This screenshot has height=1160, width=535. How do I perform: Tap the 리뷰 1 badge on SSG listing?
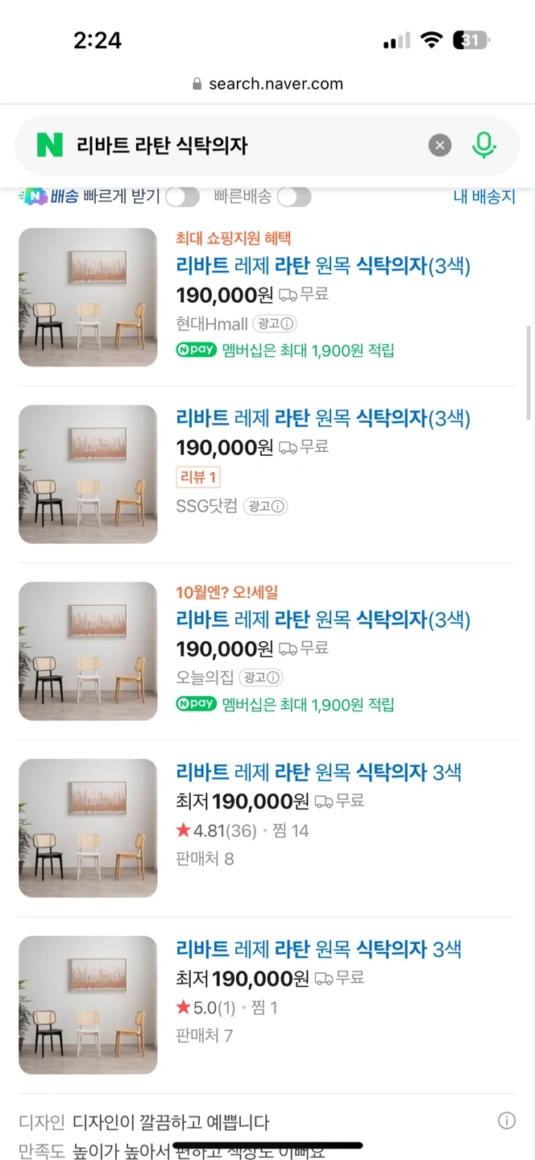(198, 477)
